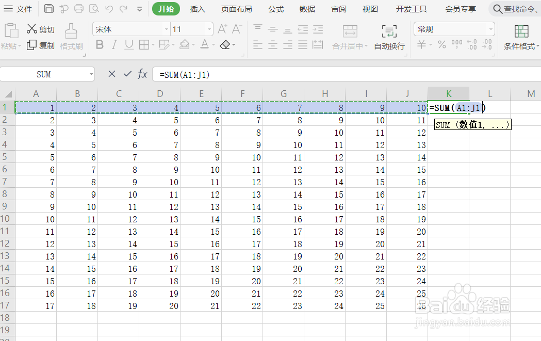This screenshot has height=341, width=541.
Task: Apply the thousands separator (000) format
Action: click(457, 44)
